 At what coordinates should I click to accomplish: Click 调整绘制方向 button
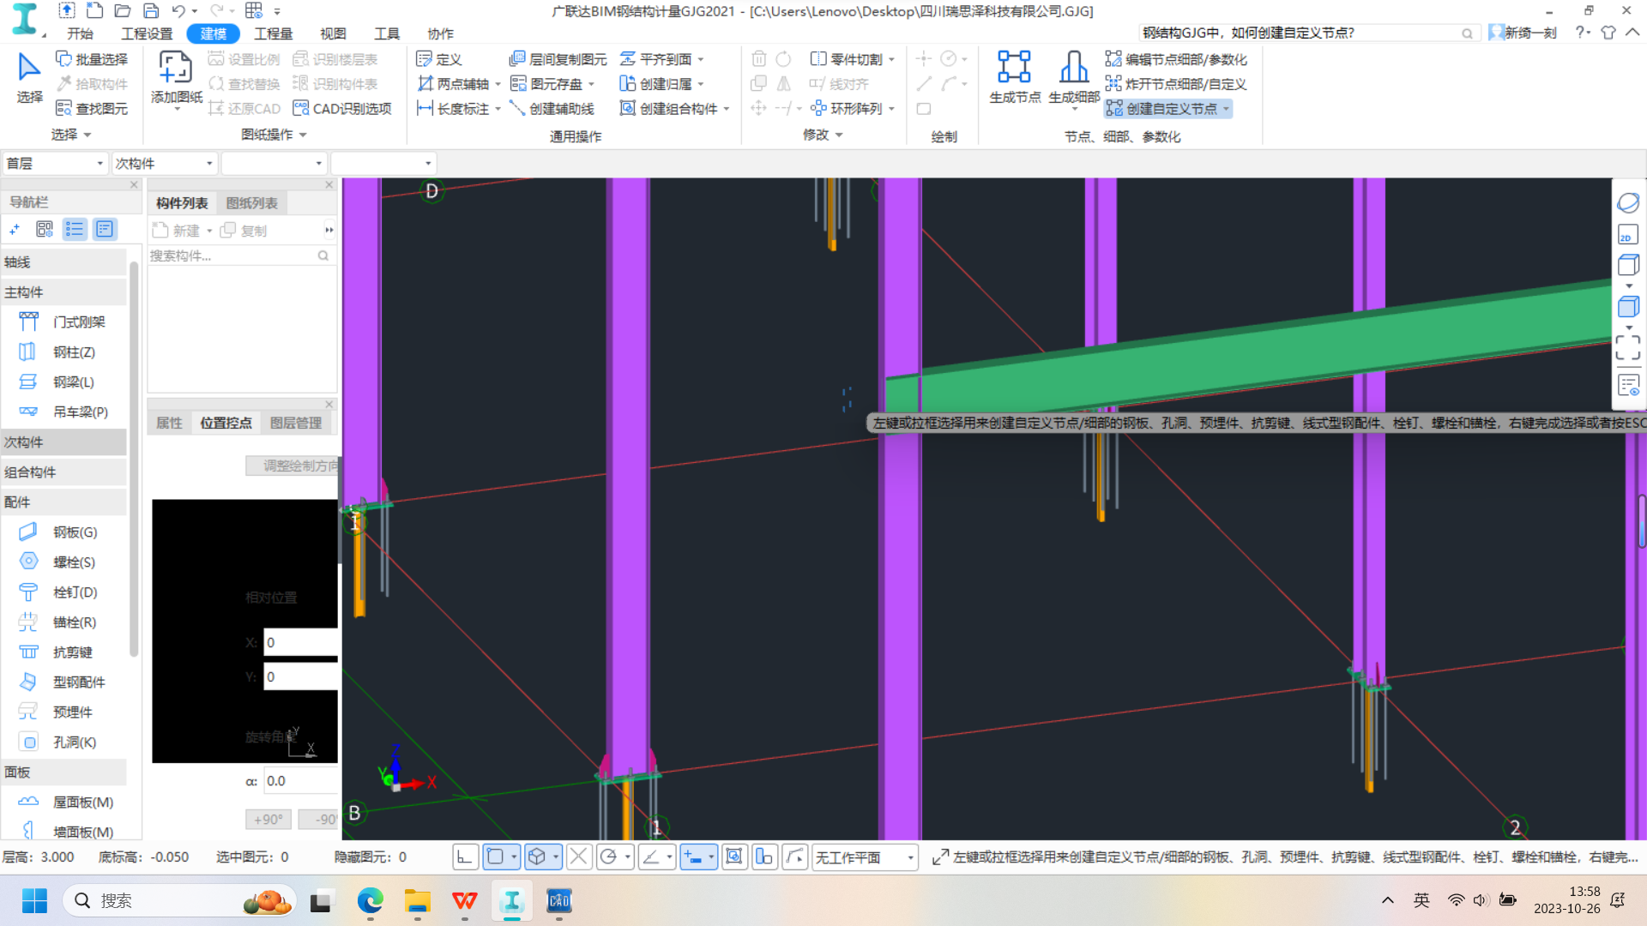point(293,466)
